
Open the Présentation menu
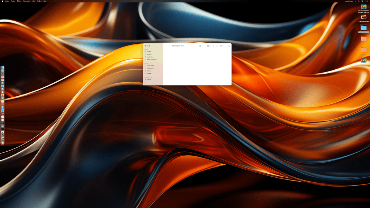[27, 1]
